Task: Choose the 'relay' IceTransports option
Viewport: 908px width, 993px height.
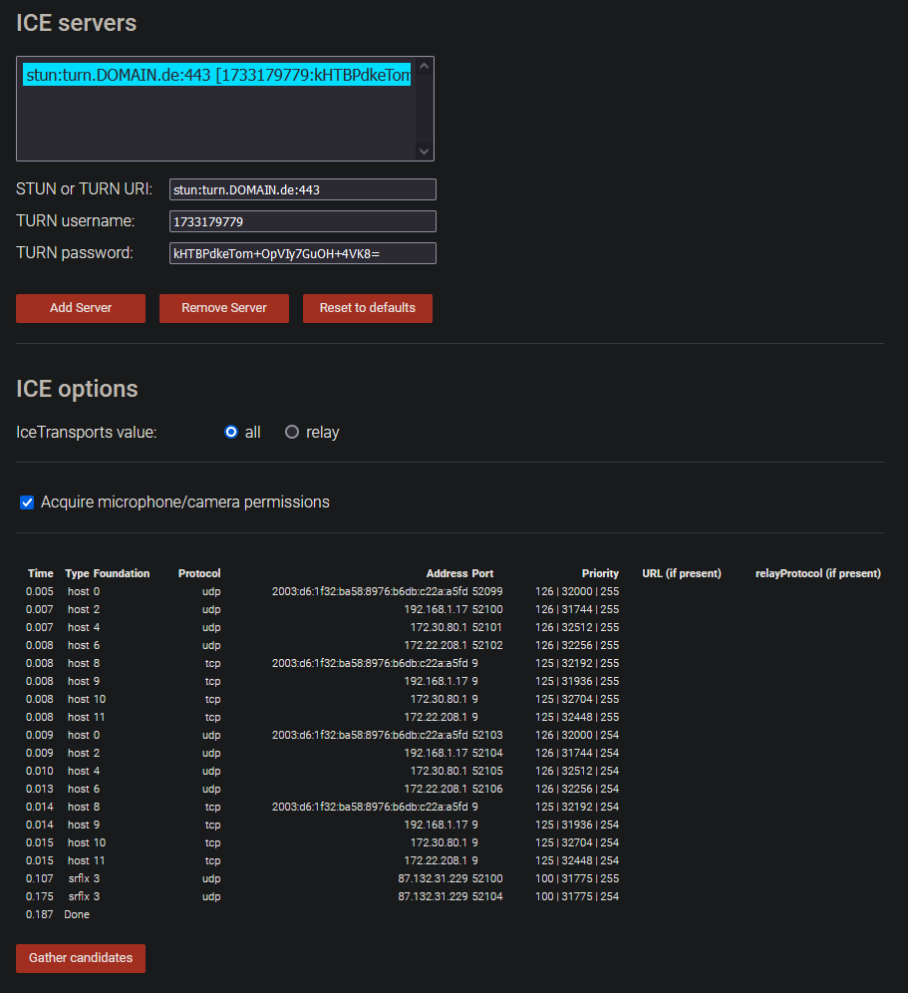Action: coord(292,433)
